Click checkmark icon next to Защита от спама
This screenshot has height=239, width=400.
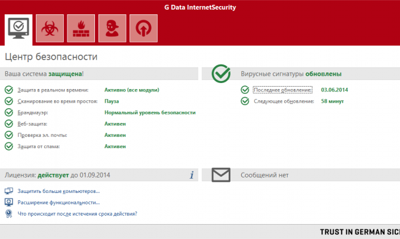tap(9, 146)
